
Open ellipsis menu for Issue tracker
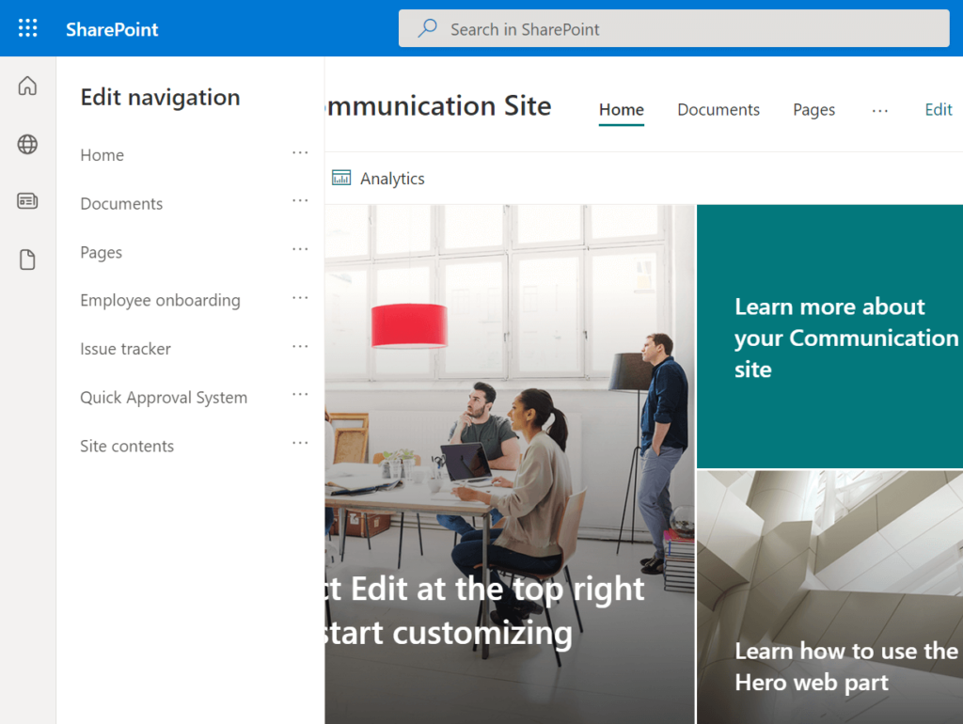point(300,346)
